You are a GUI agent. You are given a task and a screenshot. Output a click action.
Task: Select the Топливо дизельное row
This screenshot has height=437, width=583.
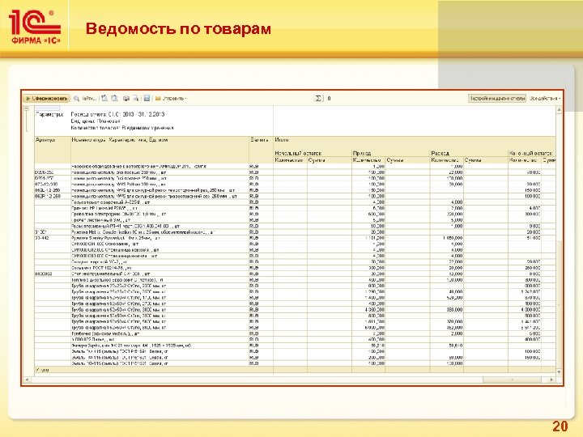pos(295,280)
